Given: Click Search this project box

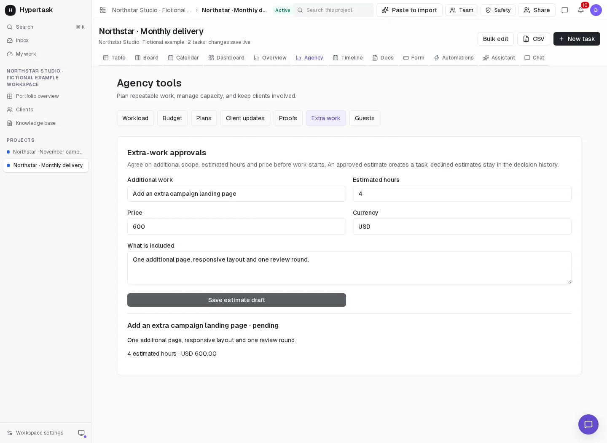Looking at the screenshot, I should (x=333, y=10).
